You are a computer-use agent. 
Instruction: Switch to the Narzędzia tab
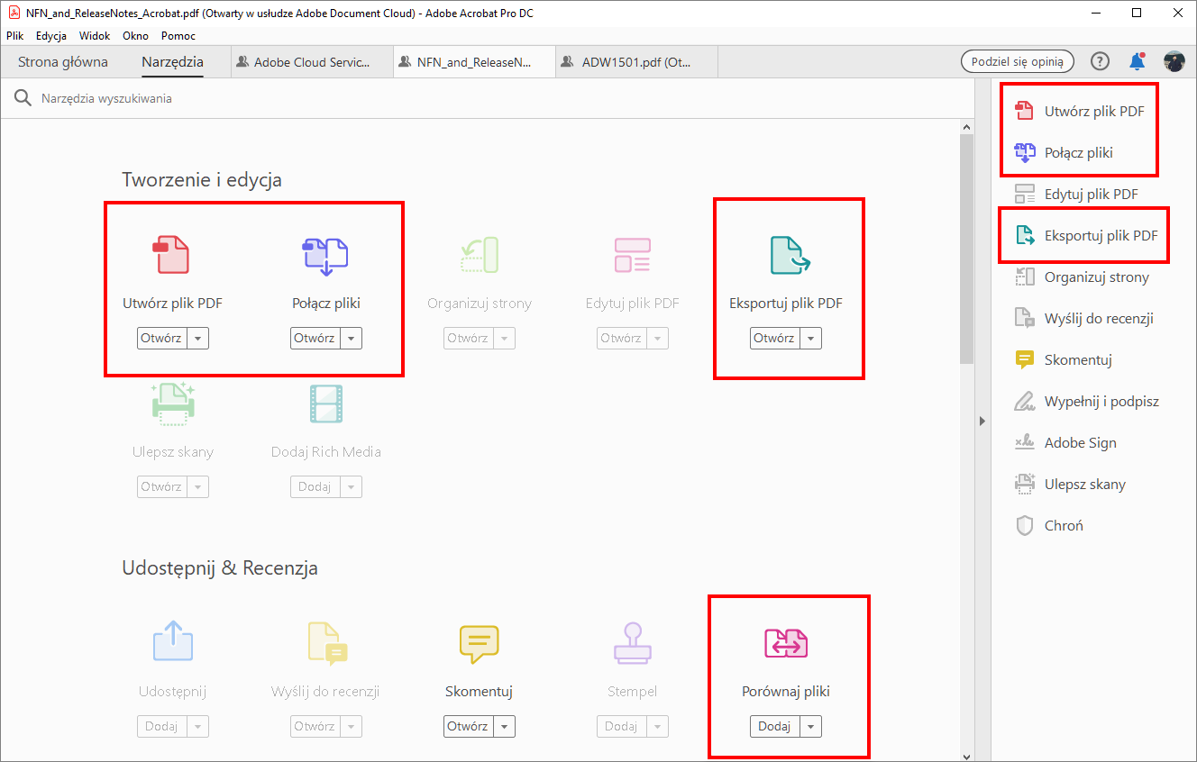172,62
